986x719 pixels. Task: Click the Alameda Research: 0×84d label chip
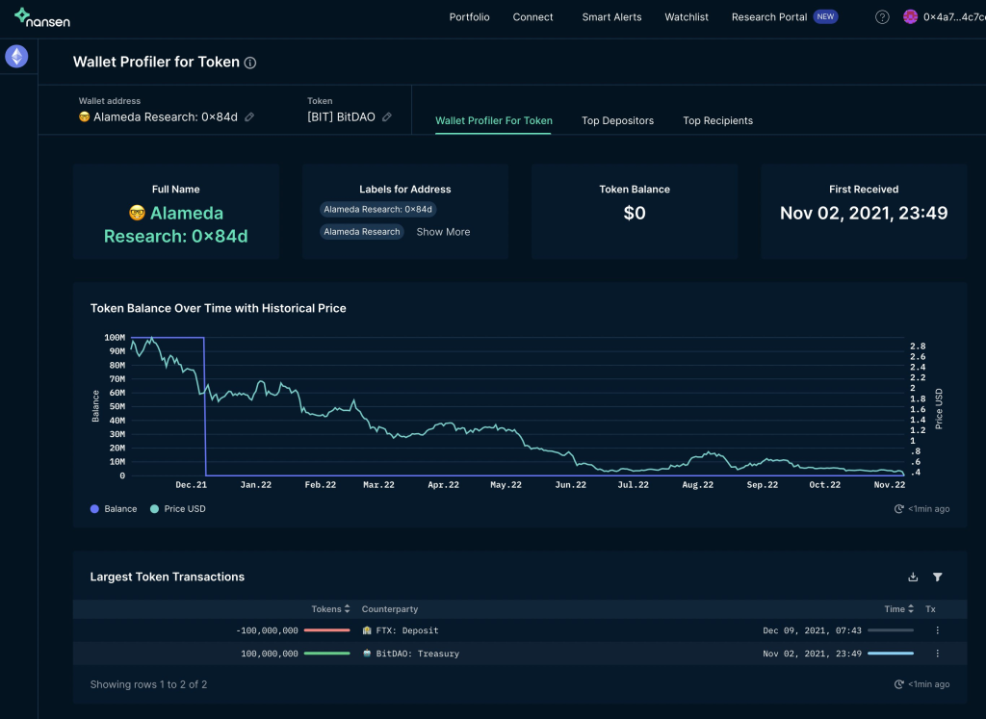(377, 209)
